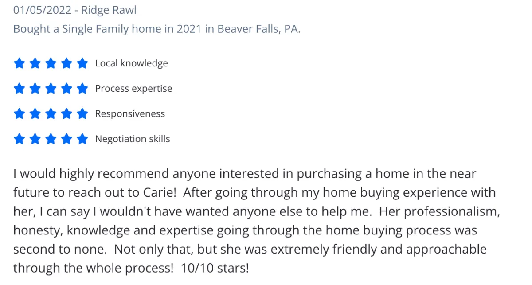Click fourth star of Responsiveness rating
Viewport: 532px width, 285px height.
[66, 114]
